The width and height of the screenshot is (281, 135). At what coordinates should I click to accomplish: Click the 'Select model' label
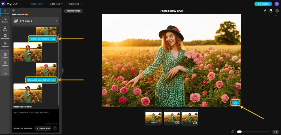tap(18, 14)
